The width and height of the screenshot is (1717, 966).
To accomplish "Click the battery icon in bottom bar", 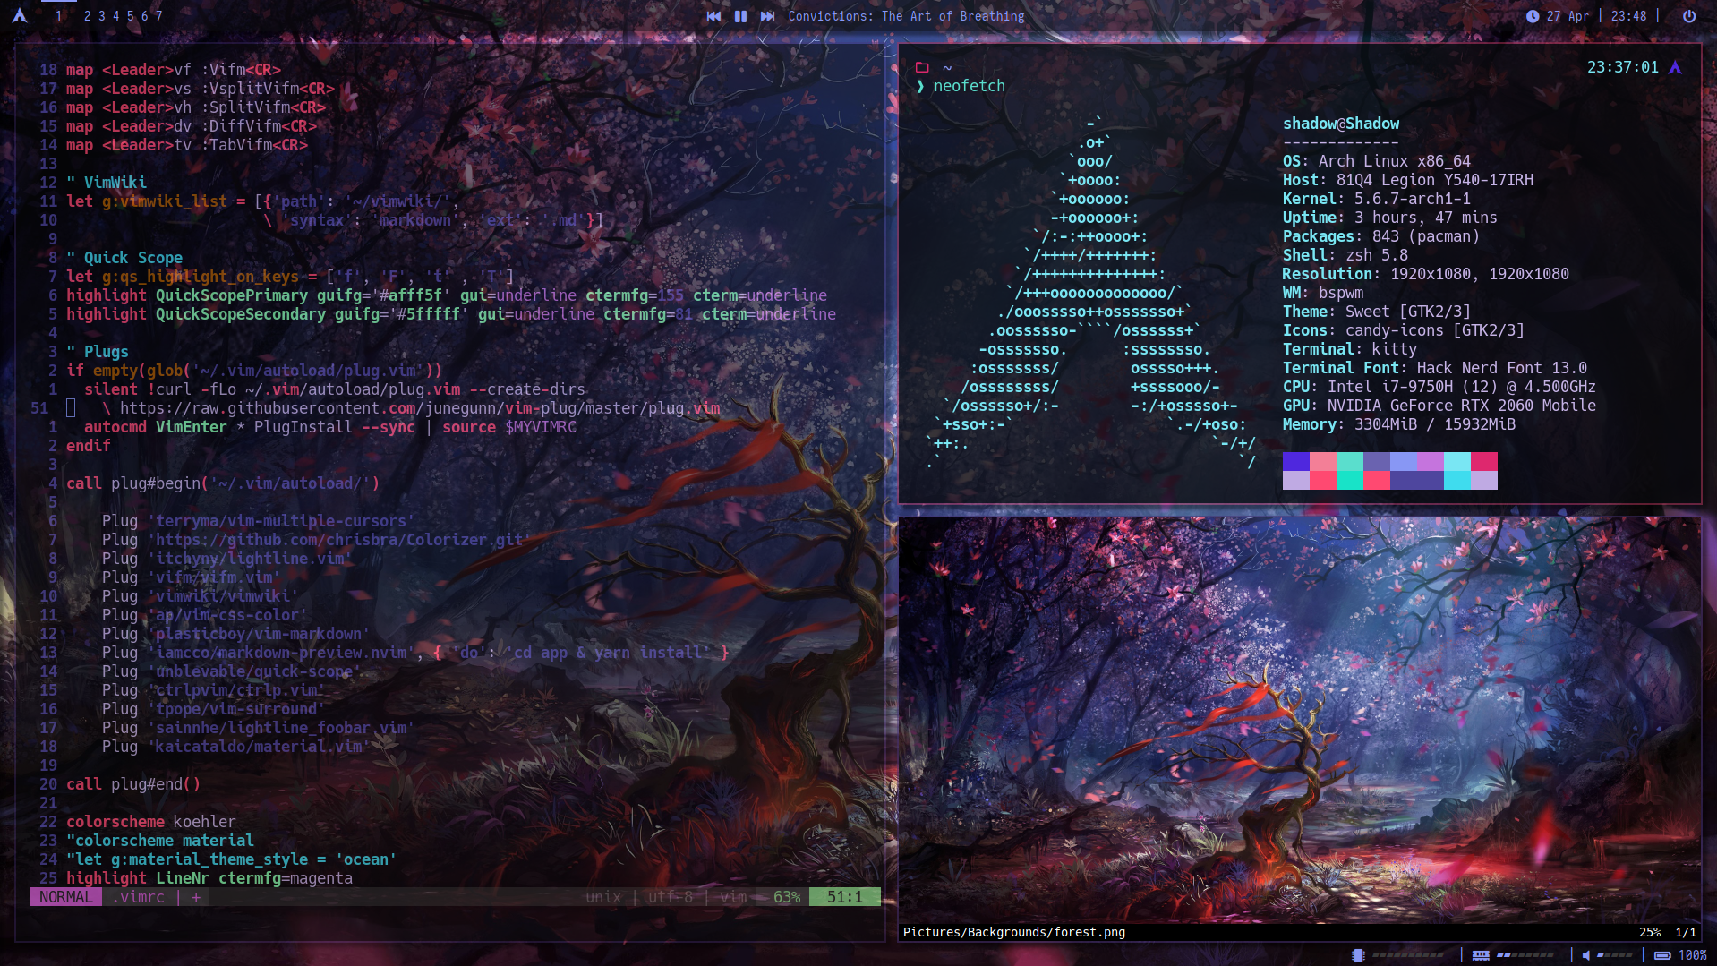I will [1662, 955].
